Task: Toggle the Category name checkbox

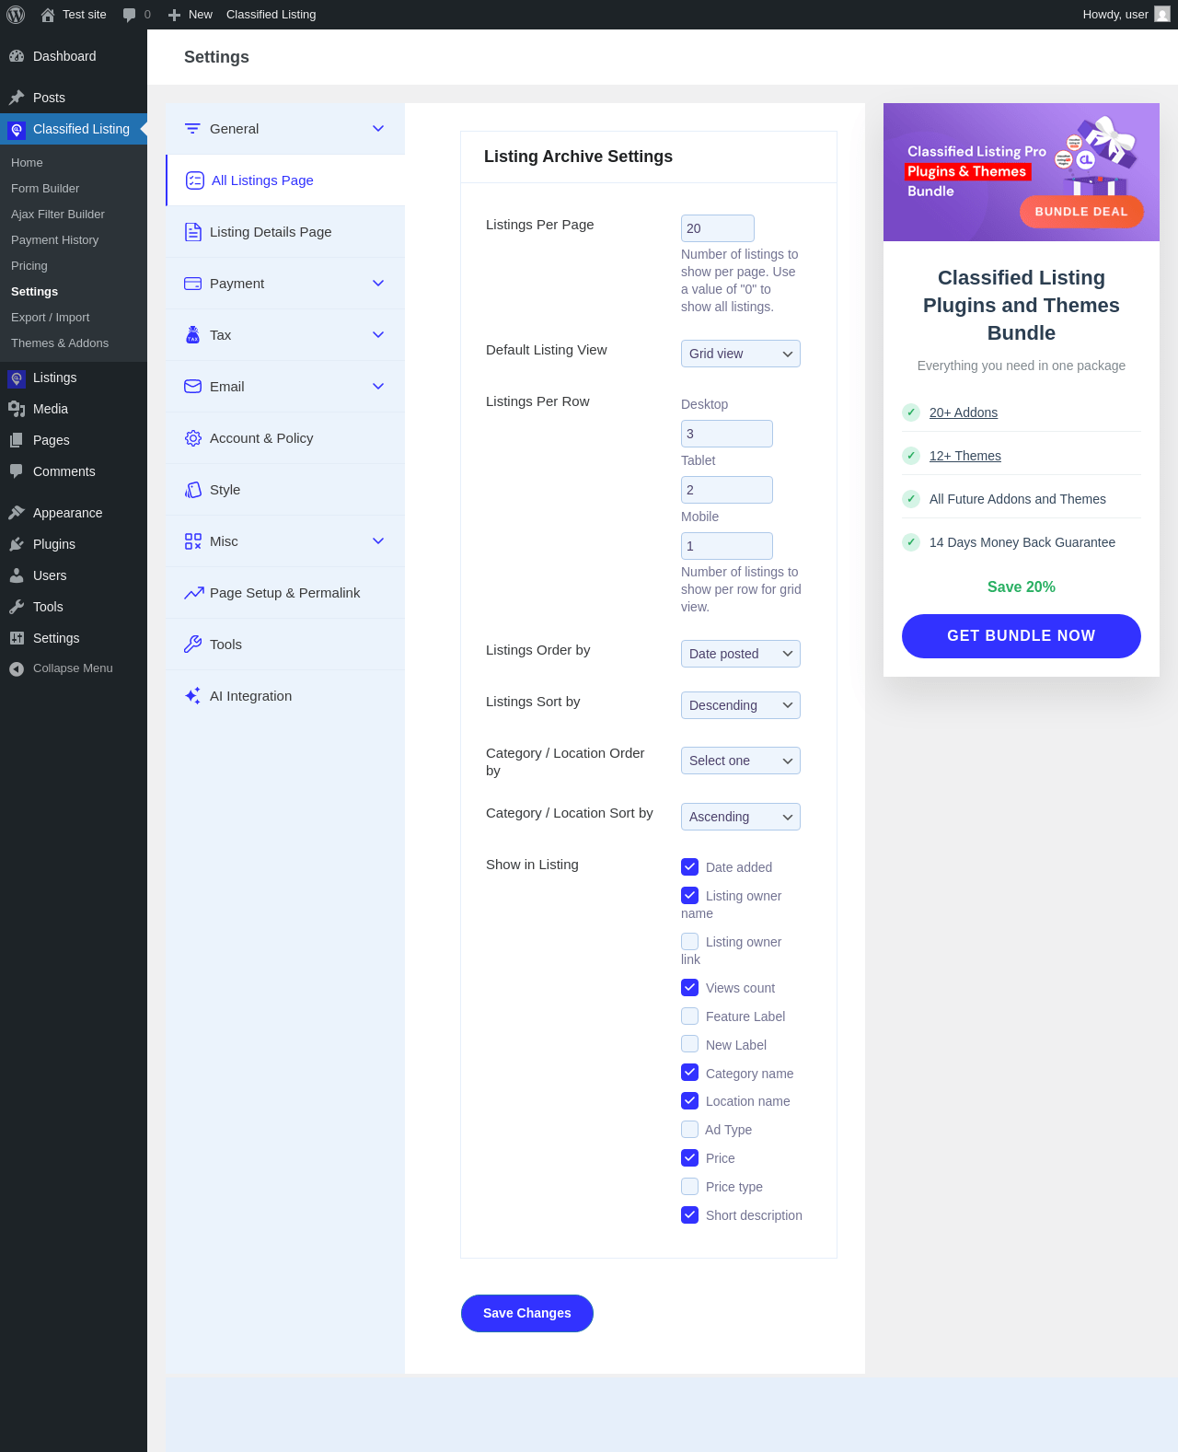Action: click(689, 1073)
